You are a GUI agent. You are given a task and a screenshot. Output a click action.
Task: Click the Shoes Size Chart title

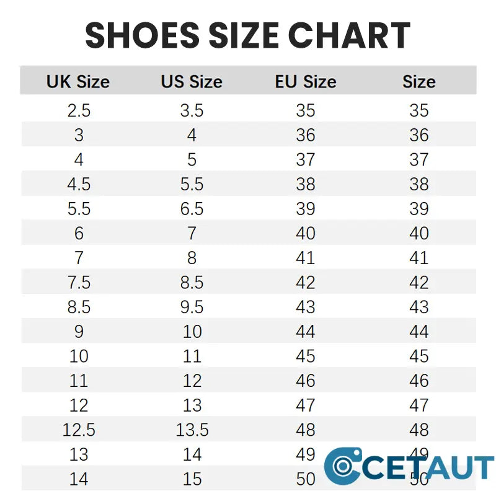click(x=248, y=35)
